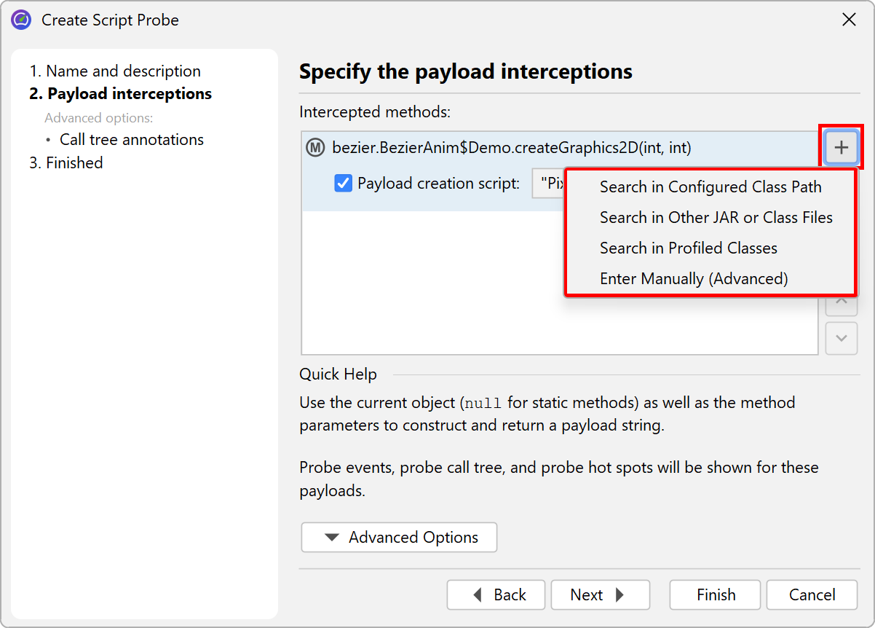Click the method icon beside createGraphics2D
The image size is (875, 628).
[315, 148]
